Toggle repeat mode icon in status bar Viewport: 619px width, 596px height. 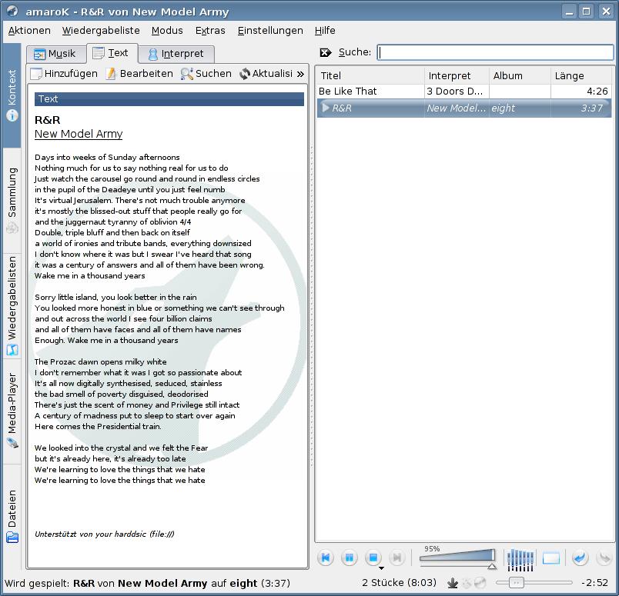pos(480,583)
